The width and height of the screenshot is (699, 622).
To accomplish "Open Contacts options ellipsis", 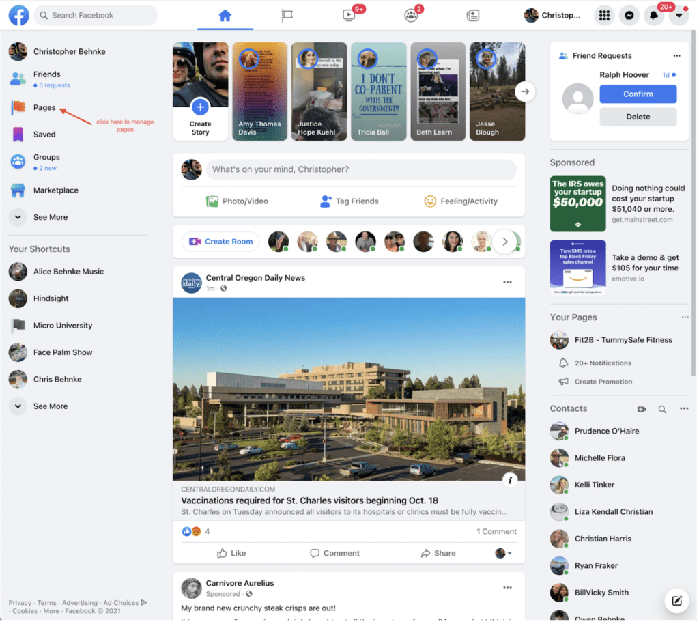I will tap(684, 409).
